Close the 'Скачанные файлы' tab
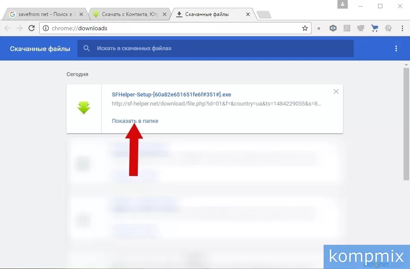 [248, 14]
